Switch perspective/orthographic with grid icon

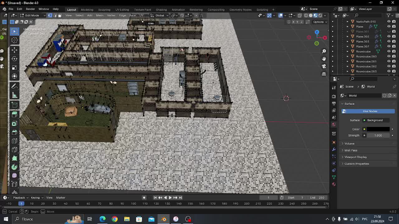pos(324,74)
